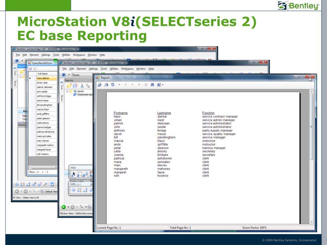This screenshot has width=327, height=245.
Task: Collapse the My reports tree node
Action: [x=67, y=91]
